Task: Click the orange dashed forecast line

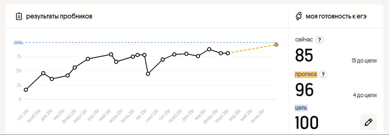Action: pos(252,49)
